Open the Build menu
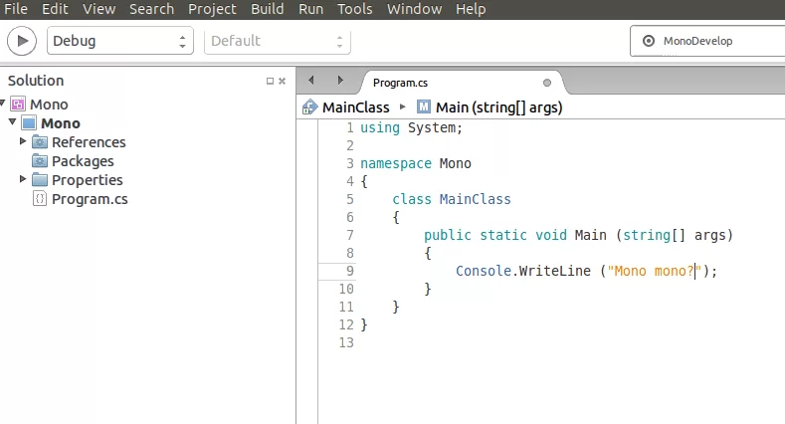This screenshot has width=785, height=424. click(x=267, y=9)
